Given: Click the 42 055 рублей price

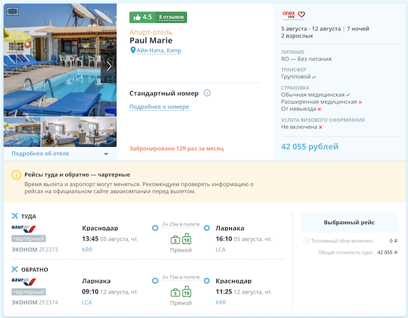Looking at the screenshot, I should (310, 147).
